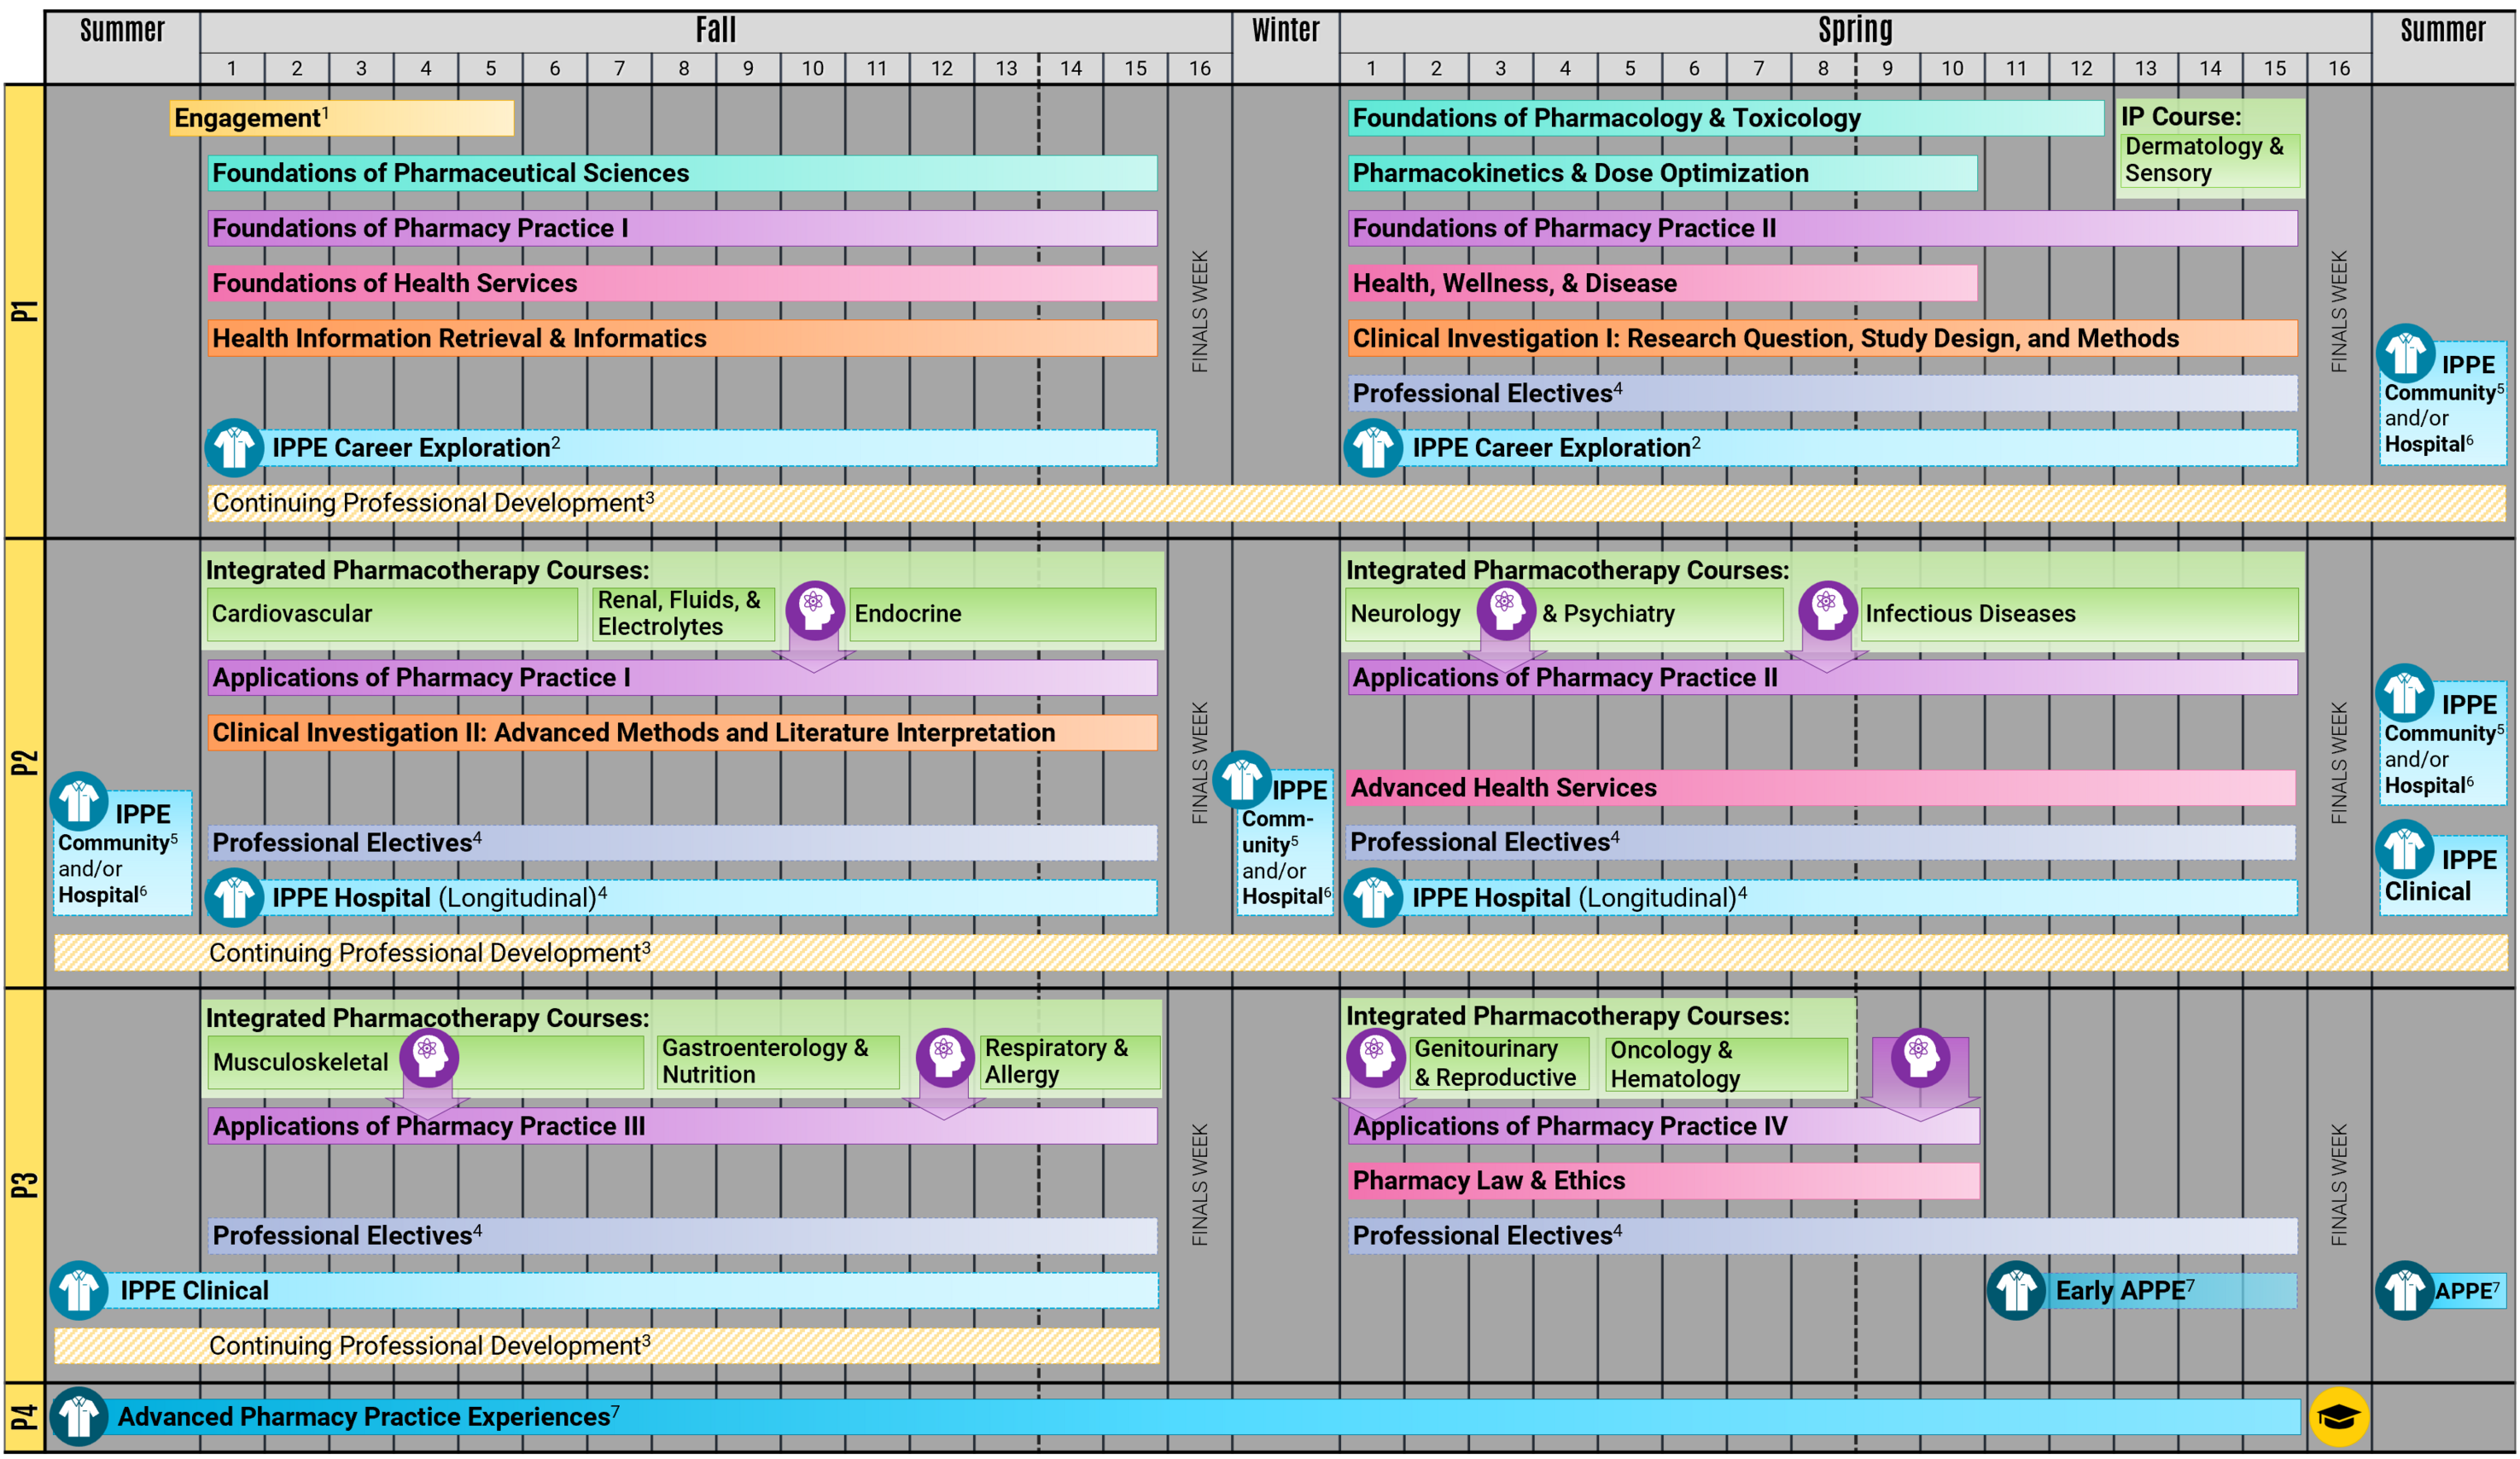Select the Spring semester header
Screen dimensions: 2520x1459
(x=1854, y=30)
